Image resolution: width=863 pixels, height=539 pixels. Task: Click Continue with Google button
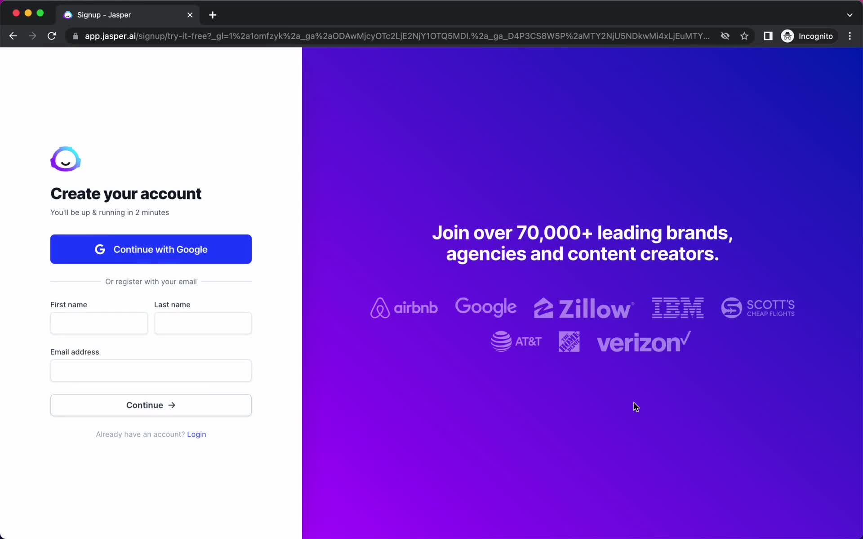point(151,249)
